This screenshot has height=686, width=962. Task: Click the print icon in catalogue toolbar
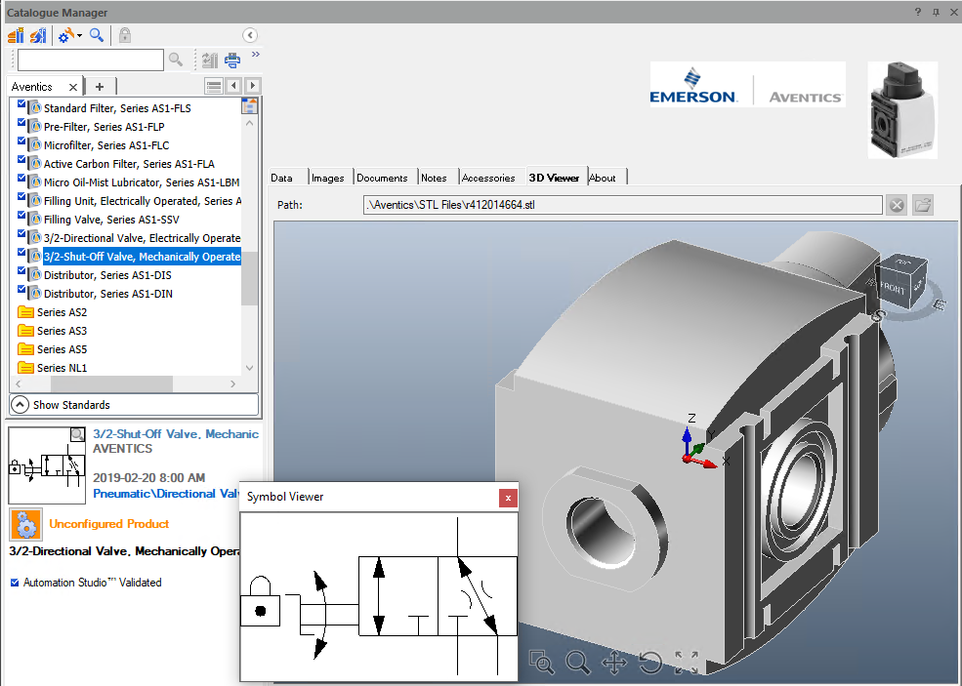coord(232,60)
